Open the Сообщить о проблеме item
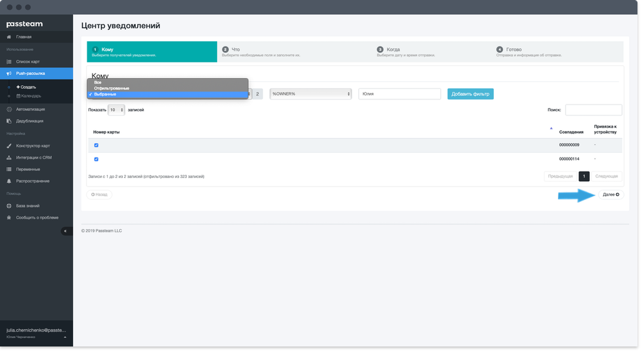The width and height of the screenshot is (642, 351). 36,218
